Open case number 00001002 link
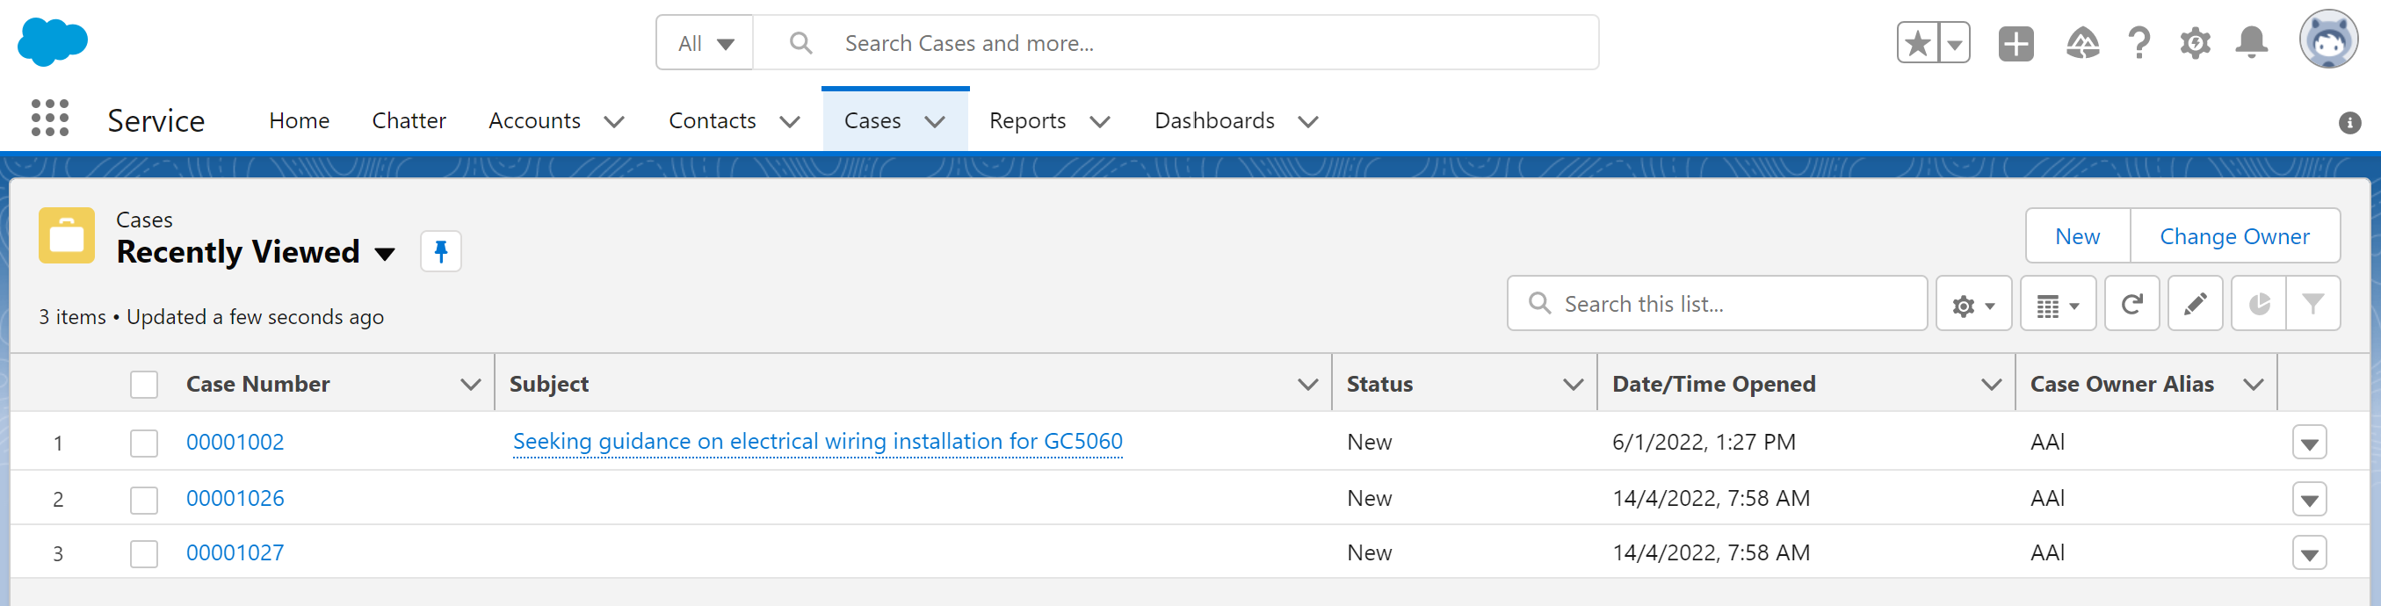This screenshot has height=606, width=2381. tap(235, 442)
